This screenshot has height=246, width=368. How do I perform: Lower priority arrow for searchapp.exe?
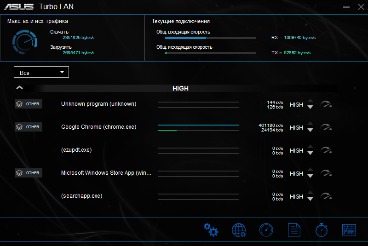[x=310, y=199]
